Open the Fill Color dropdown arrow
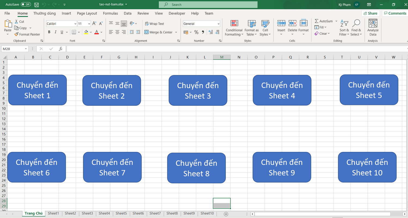This screenshot has height=218, width=408. click(91, 32)
